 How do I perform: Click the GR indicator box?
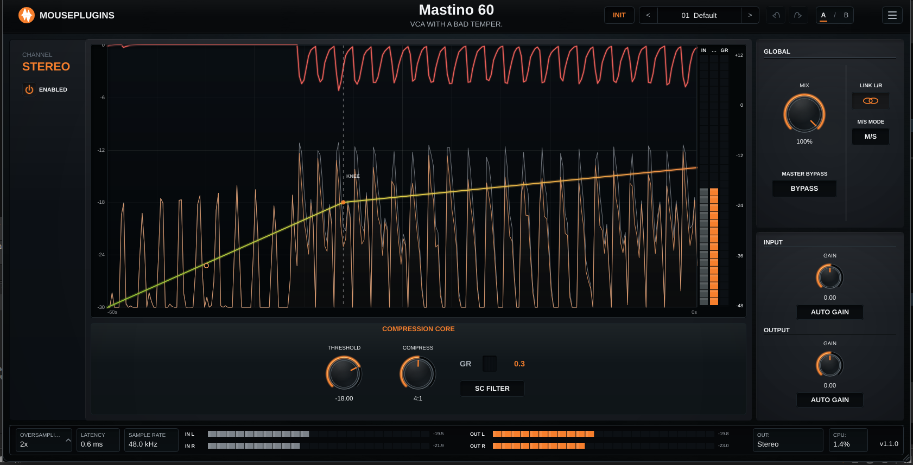click(490, 364)
